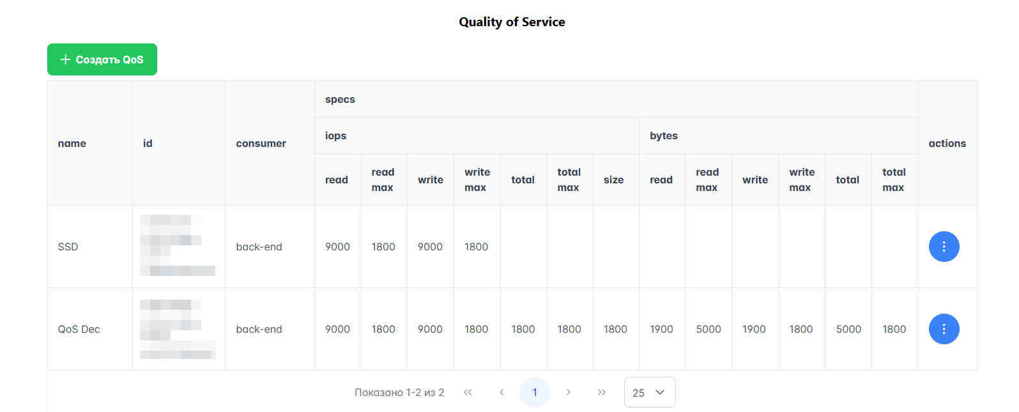
Task: Select the QoS Dec name cell
Action: (79, 330)
